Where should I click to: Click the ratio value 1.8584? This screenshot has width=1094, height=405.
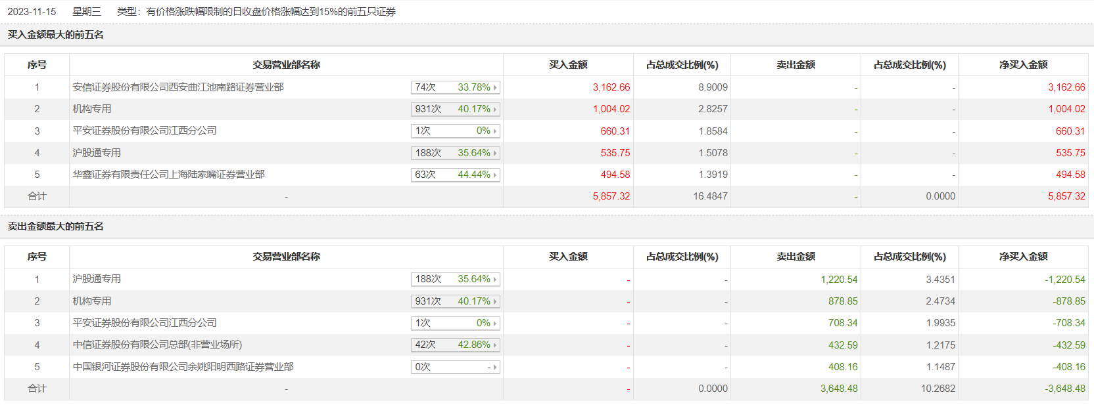713,131
